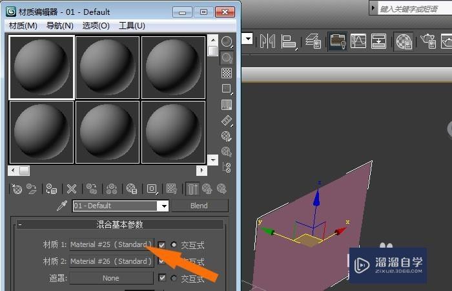Click the Mirror tool in main toolbar
Image resolution: width=452 pixels, height=291 pixels.
[x=267, y=41]
